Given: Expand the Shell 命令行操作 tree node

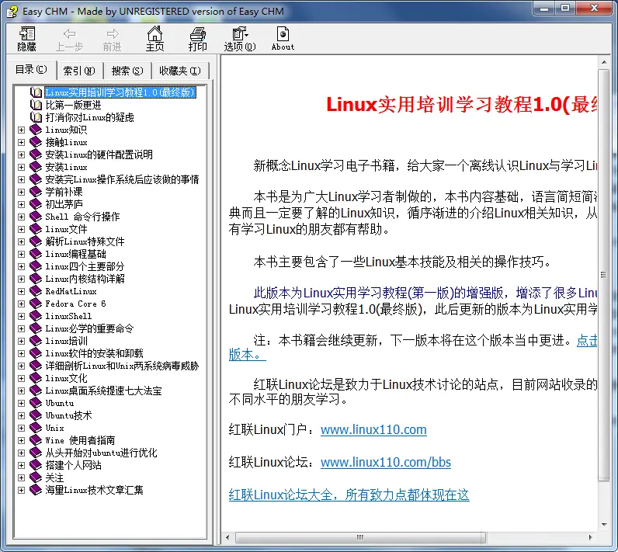Looking at the screenshot, I should click(21, 217).
